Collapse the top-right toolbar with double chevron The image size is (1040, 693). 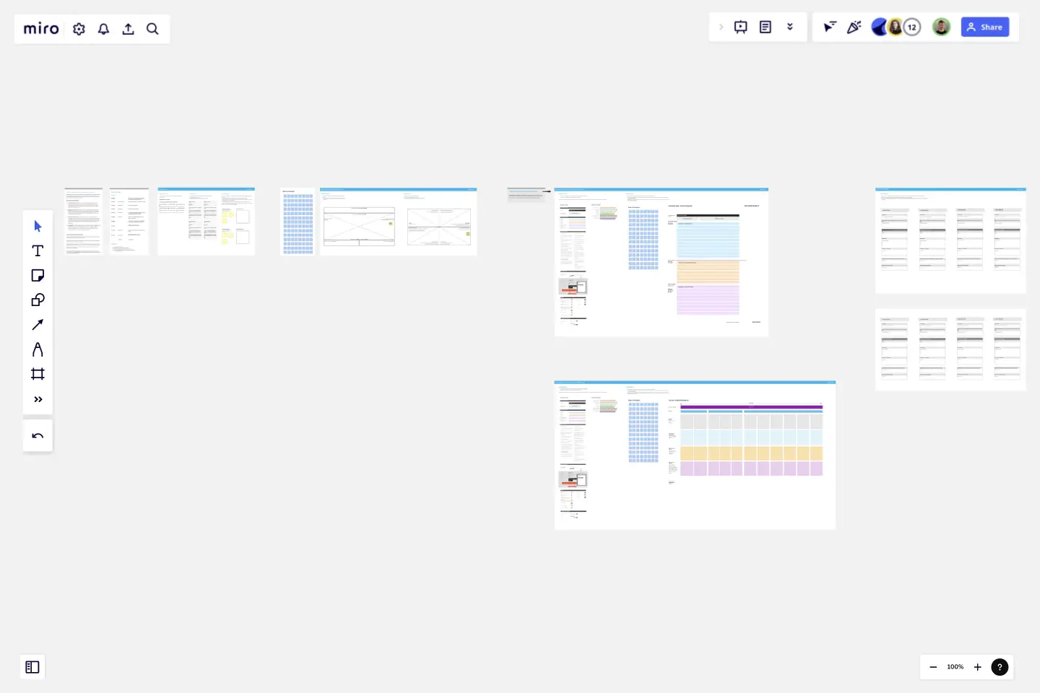(x=791, y=27)
